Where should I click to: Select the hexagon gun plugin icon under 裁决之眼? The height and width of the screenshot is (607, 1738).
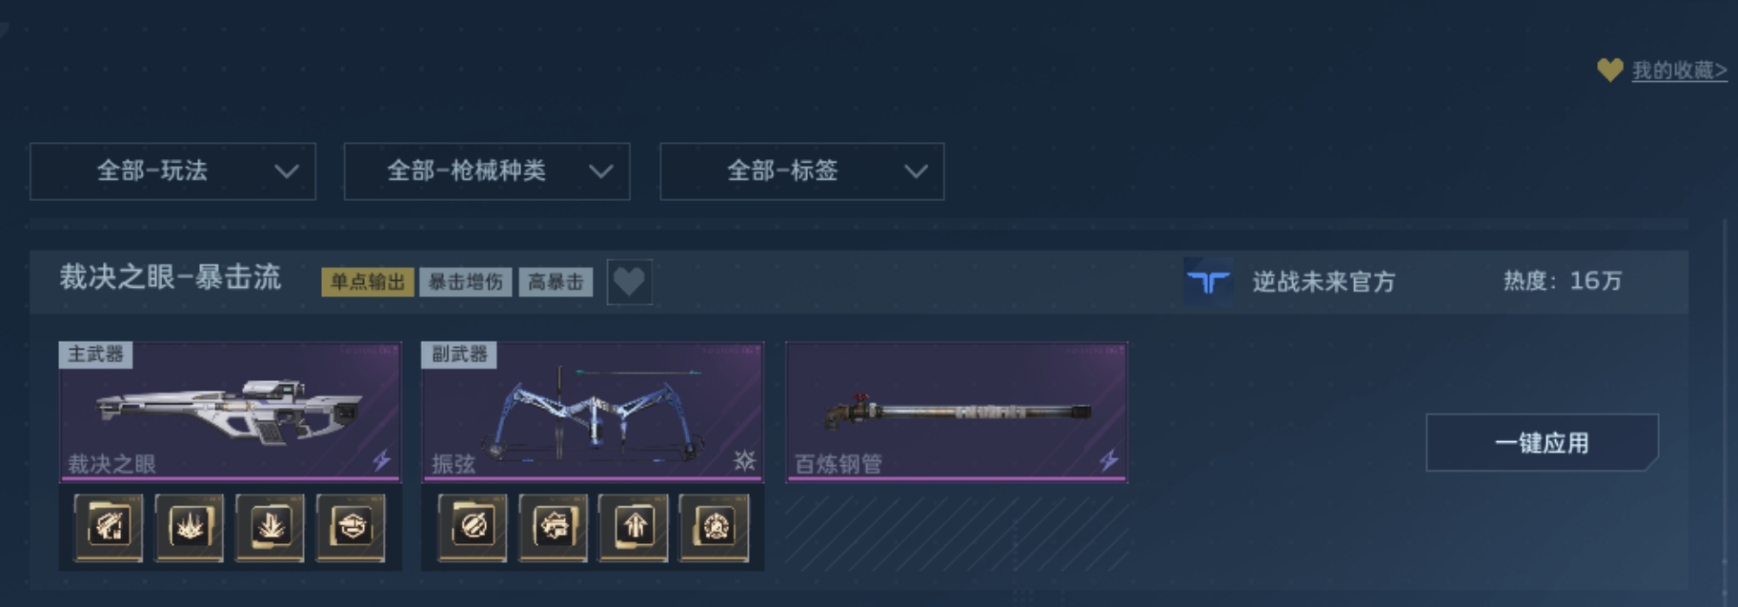click(352, 527)
